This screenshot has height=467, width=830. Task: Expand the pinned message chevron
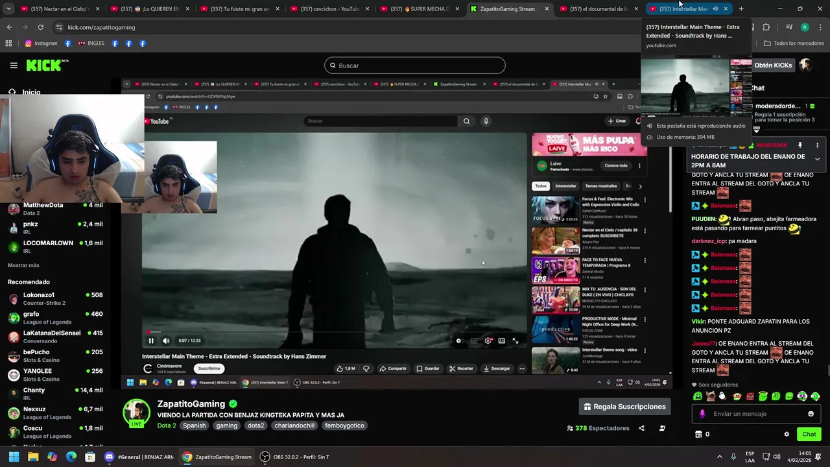tap(817, 159)
